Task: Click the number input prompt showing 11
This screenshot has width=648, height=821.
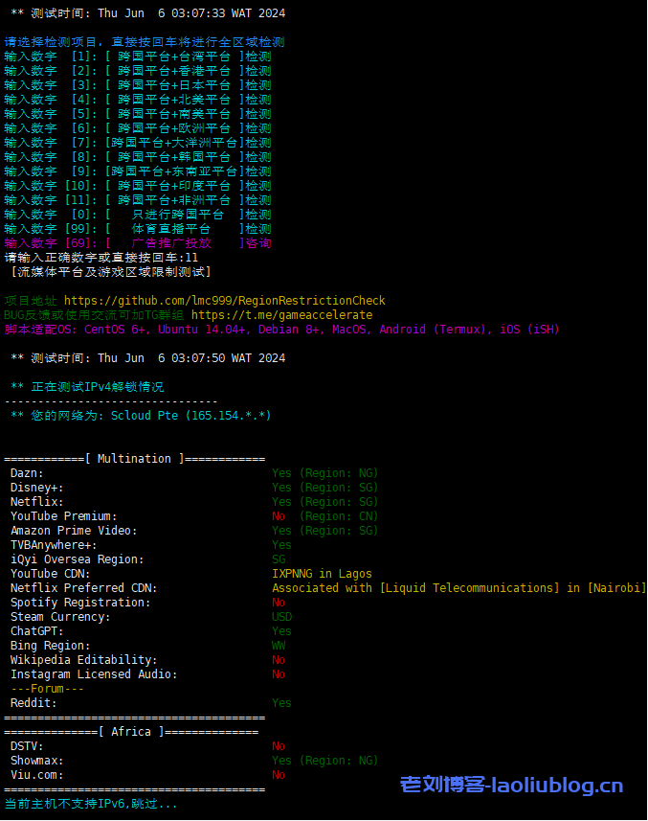Action: point(101,258)
